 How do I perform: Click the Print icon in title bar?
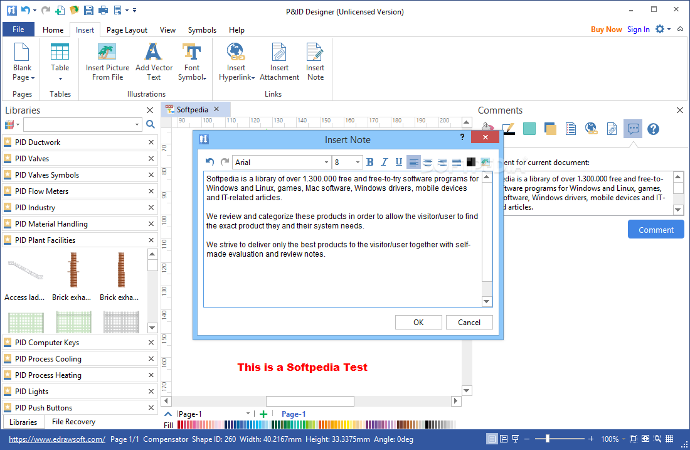tap(103, 9)
